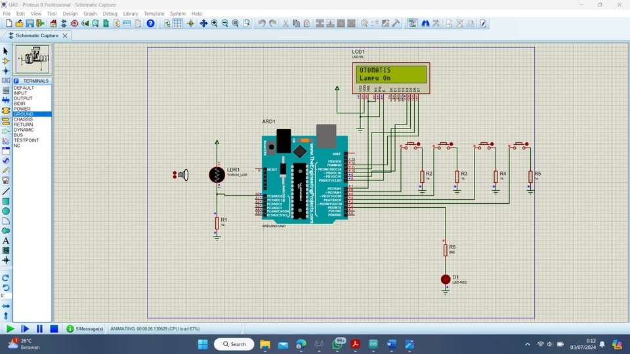Image resolution: width=630 pixels, height=354 pixels.
Task: Click the binoculars search and tag icon
Action: click(425, 24)
